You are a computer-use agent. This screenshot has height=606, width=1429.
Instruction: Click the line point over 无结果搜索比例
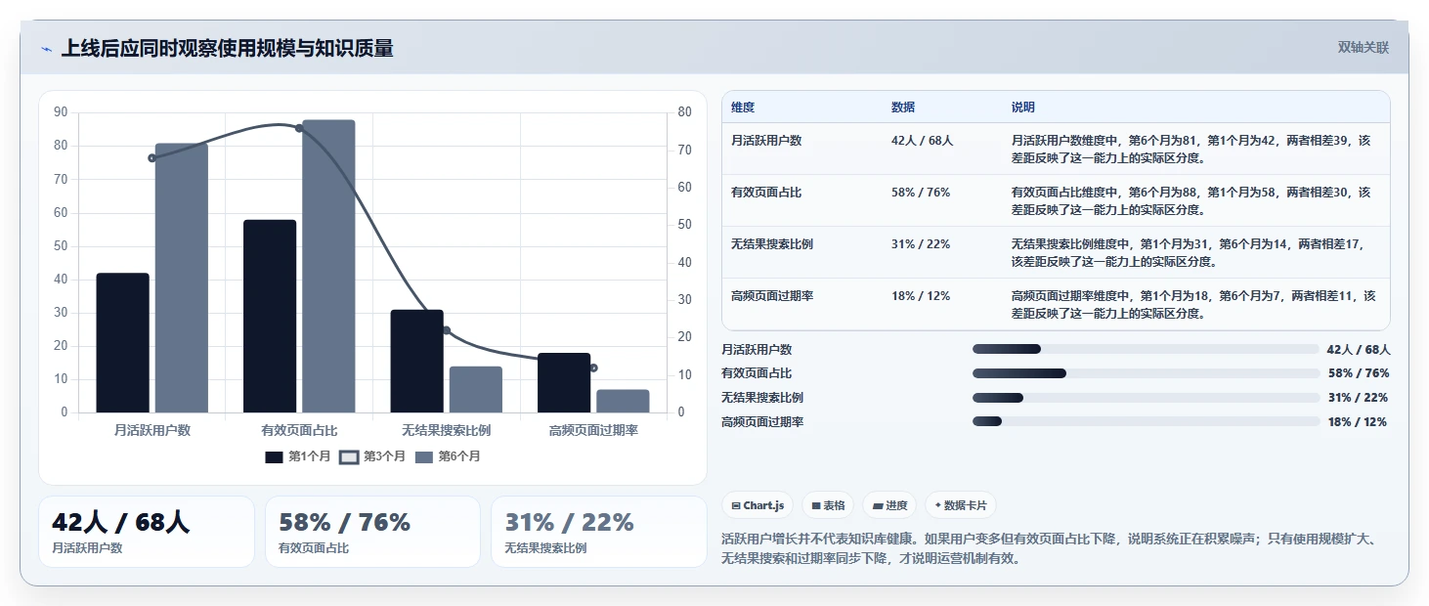coord(447,330)
